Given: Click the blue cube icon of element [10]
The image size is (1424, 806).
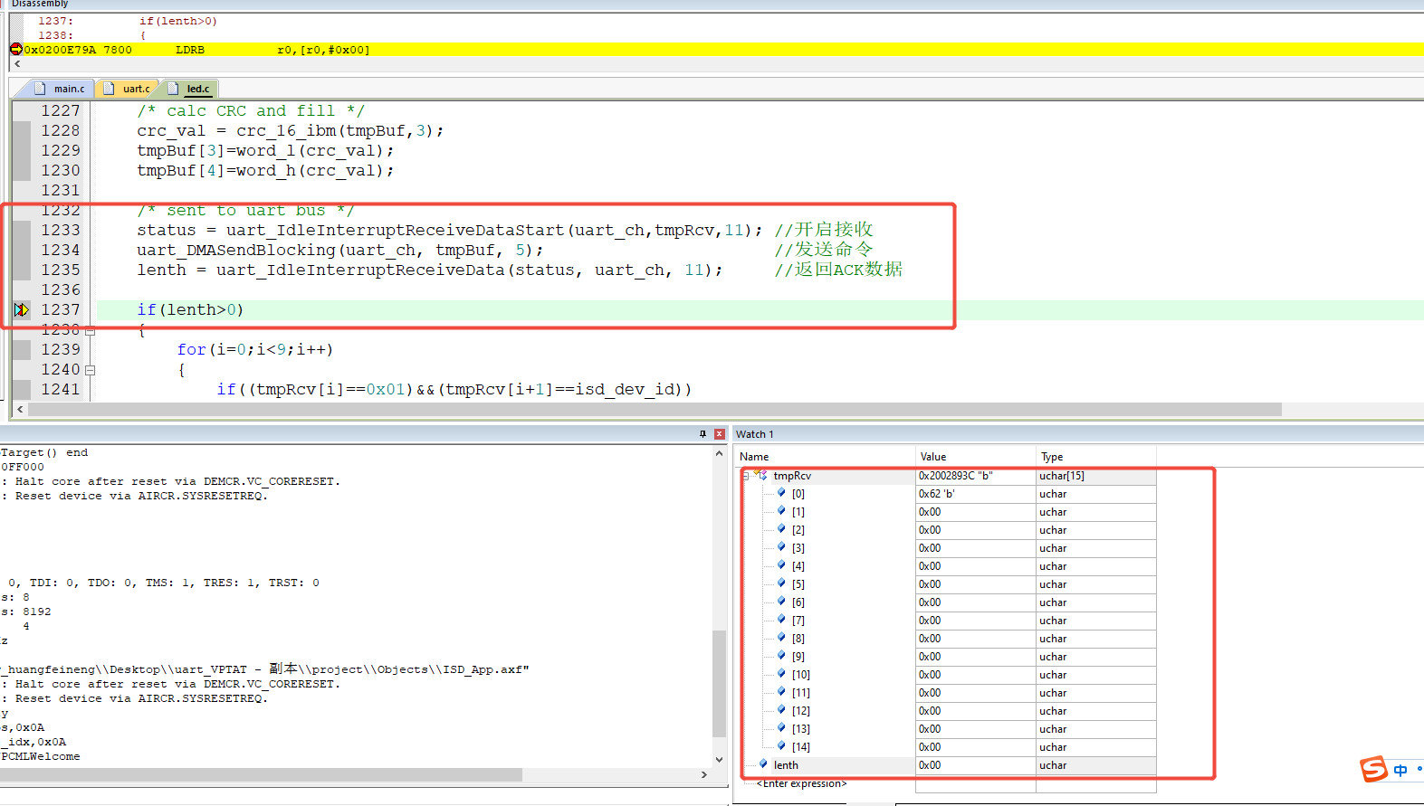Looking at the screenshot, I should pos(781,674).
